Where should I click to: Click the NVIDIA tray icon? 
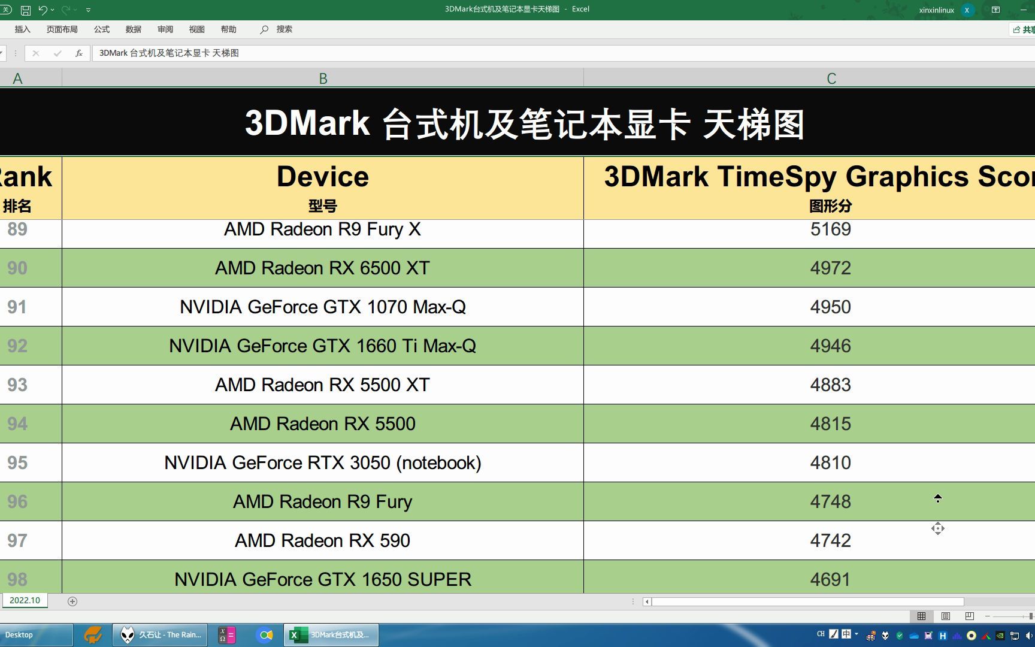(x=1000, y=636)
